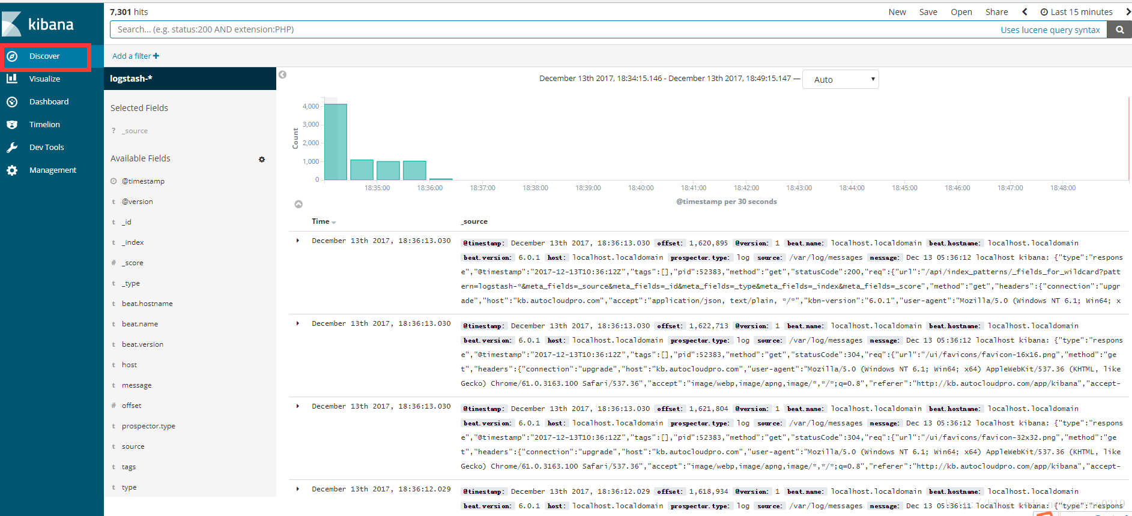This screenshot has height=516, width=1132.
Task: Click the 7,301 hits count
Action: (129, 12)
